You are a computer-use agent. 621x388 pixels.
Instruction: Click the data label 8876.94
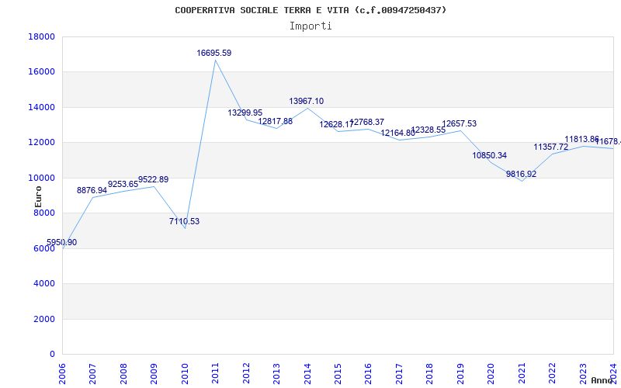pyautogui.click(x=92, y=190)
